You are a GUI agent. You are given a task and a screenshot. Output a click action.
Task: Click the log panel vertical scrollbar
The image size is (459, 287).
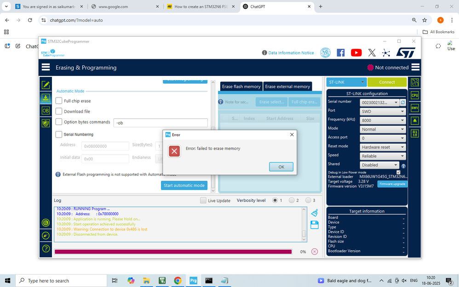pyautogui.click(x=304, y=224)
